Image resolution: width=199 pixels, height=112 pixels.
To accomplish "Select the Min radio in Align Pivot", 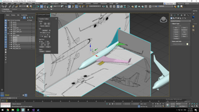I will click(40, 41).
